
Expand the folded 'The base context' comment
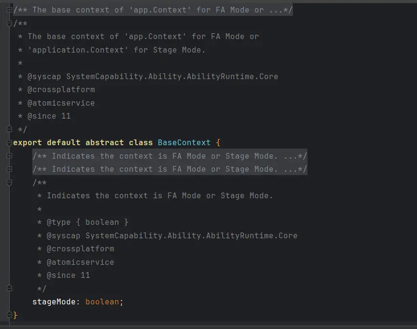pos(9,10)
